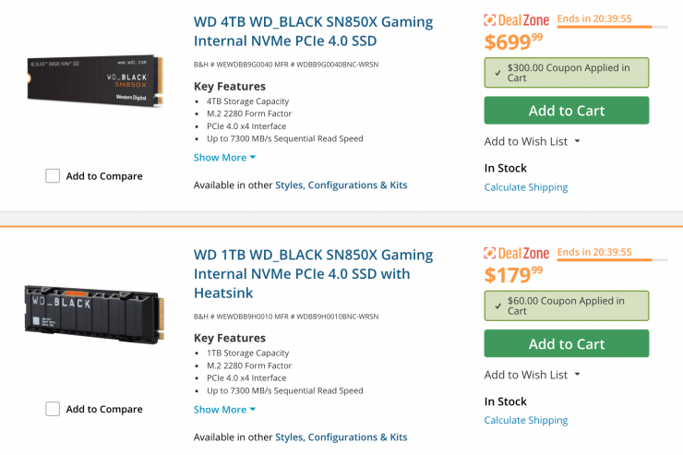Expand Show More under 4TB SSD features

click(224, 158)
